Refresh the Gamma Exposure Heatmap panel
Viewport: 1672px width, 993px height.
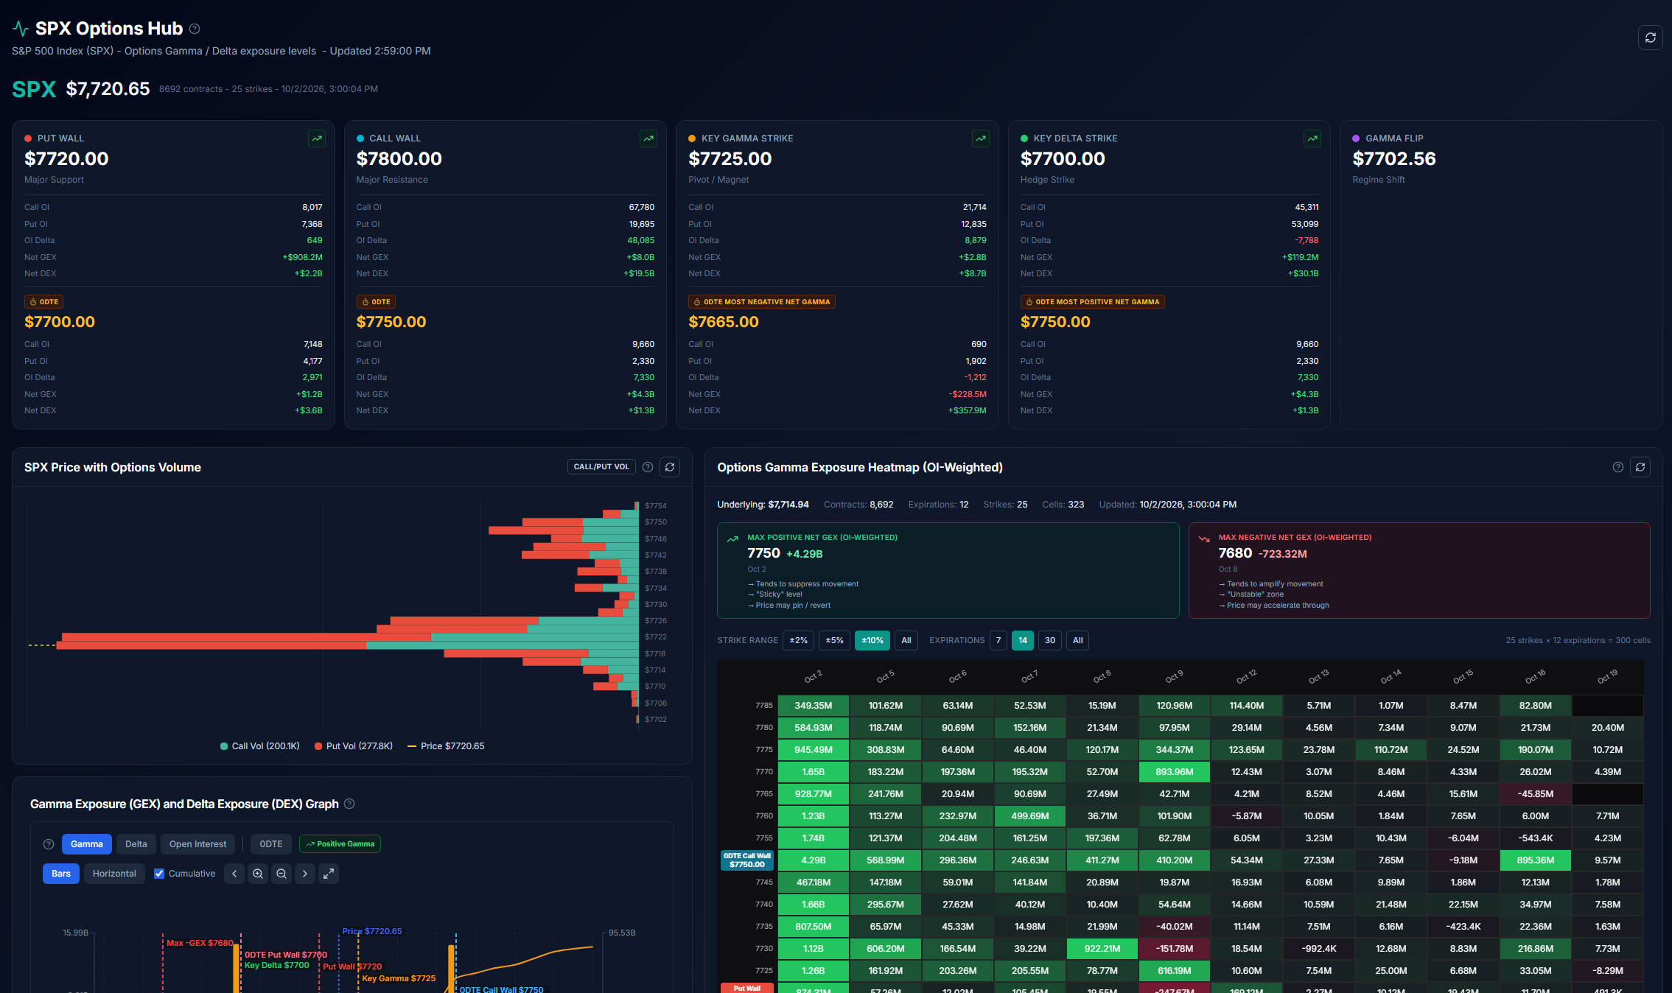1640,467
